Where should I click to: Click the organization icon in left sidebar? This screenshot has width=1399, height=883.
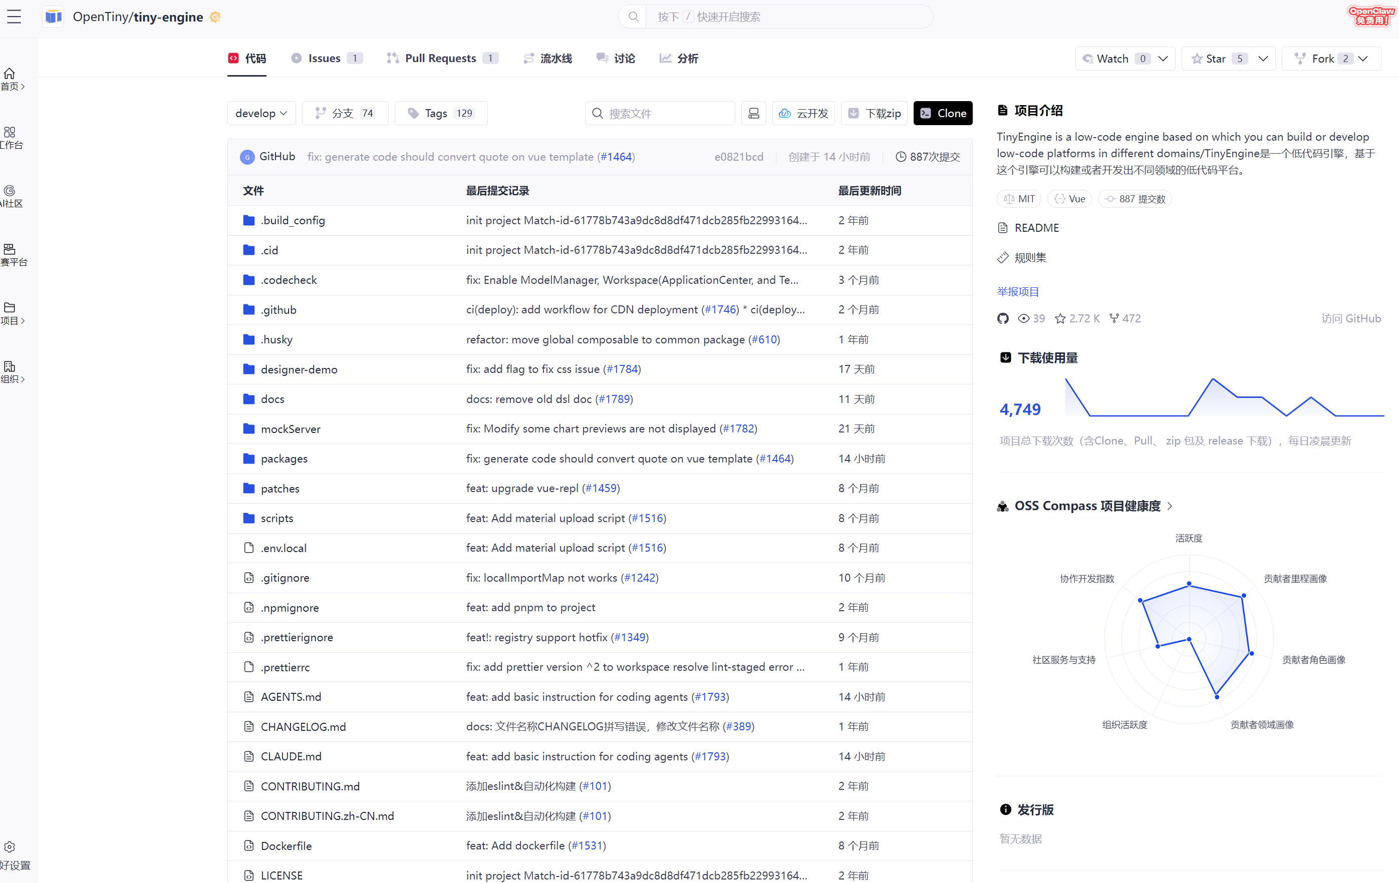point(10,367)
